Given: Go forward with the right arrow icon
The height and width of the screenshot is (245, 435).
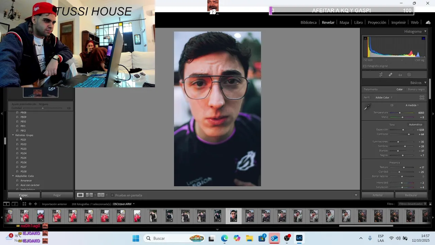Looking at the screenshot, I should [35, 204].
